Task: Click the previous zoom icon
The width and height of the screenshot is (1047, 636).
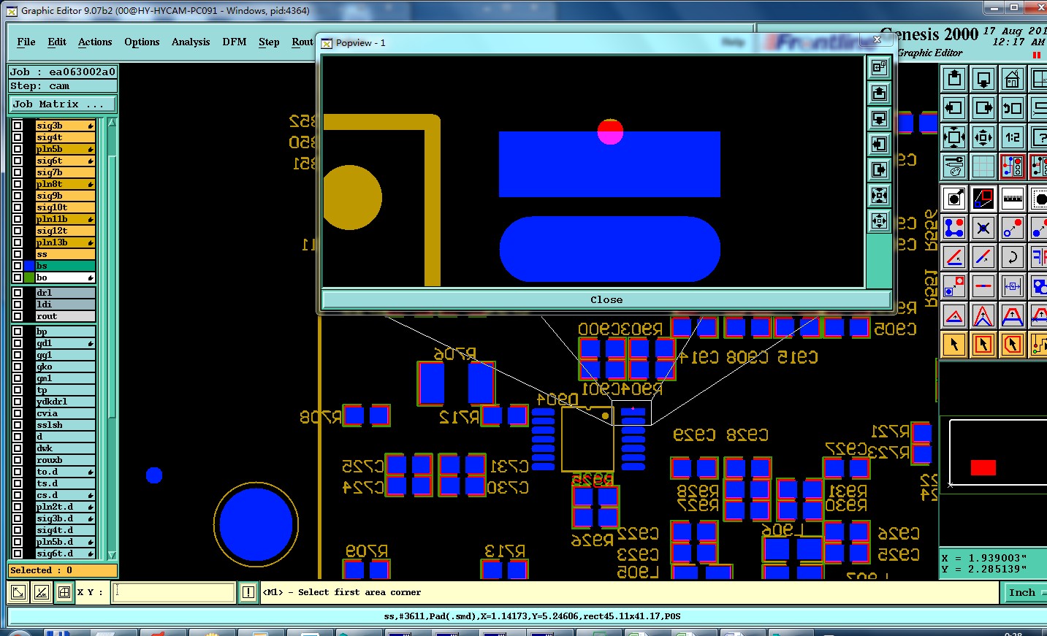Action: (x=1013, y=108)
